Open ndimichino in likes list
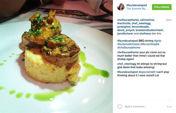Viewport: 176px width, 113px height. (147, 20)
